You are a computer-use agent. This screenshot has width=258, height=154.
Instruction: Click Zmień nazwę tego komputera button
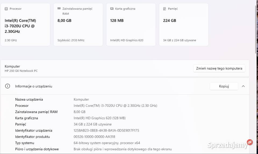click(x=219, y=68)
